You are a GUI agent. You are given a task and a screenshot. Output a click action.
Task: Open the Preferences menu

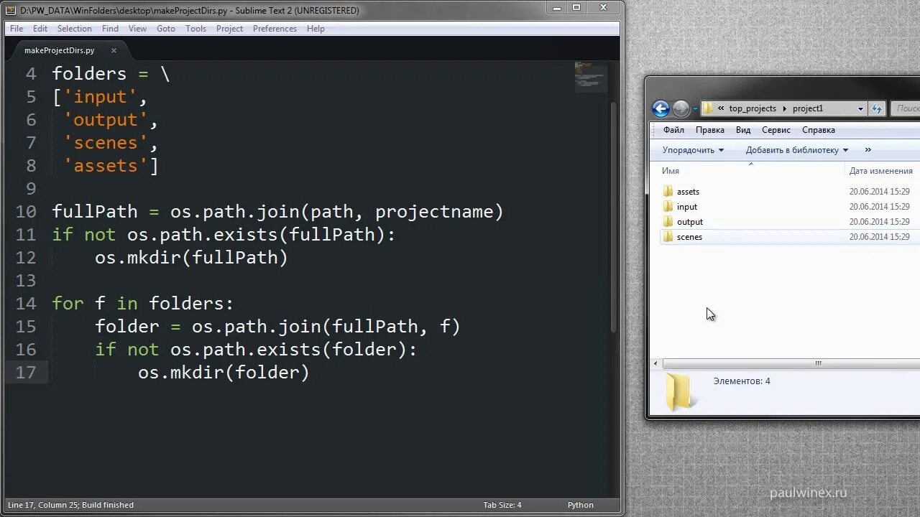pyautogui.click(x=275, y=29)
